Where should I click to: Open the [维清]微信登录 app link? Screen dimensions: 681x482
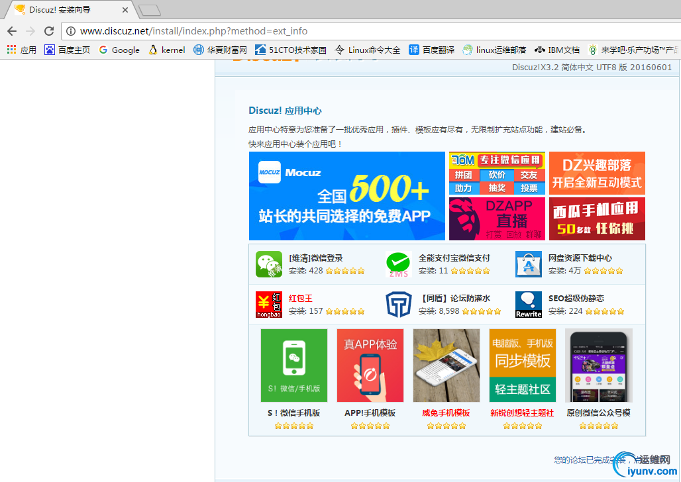click(316, 258)
